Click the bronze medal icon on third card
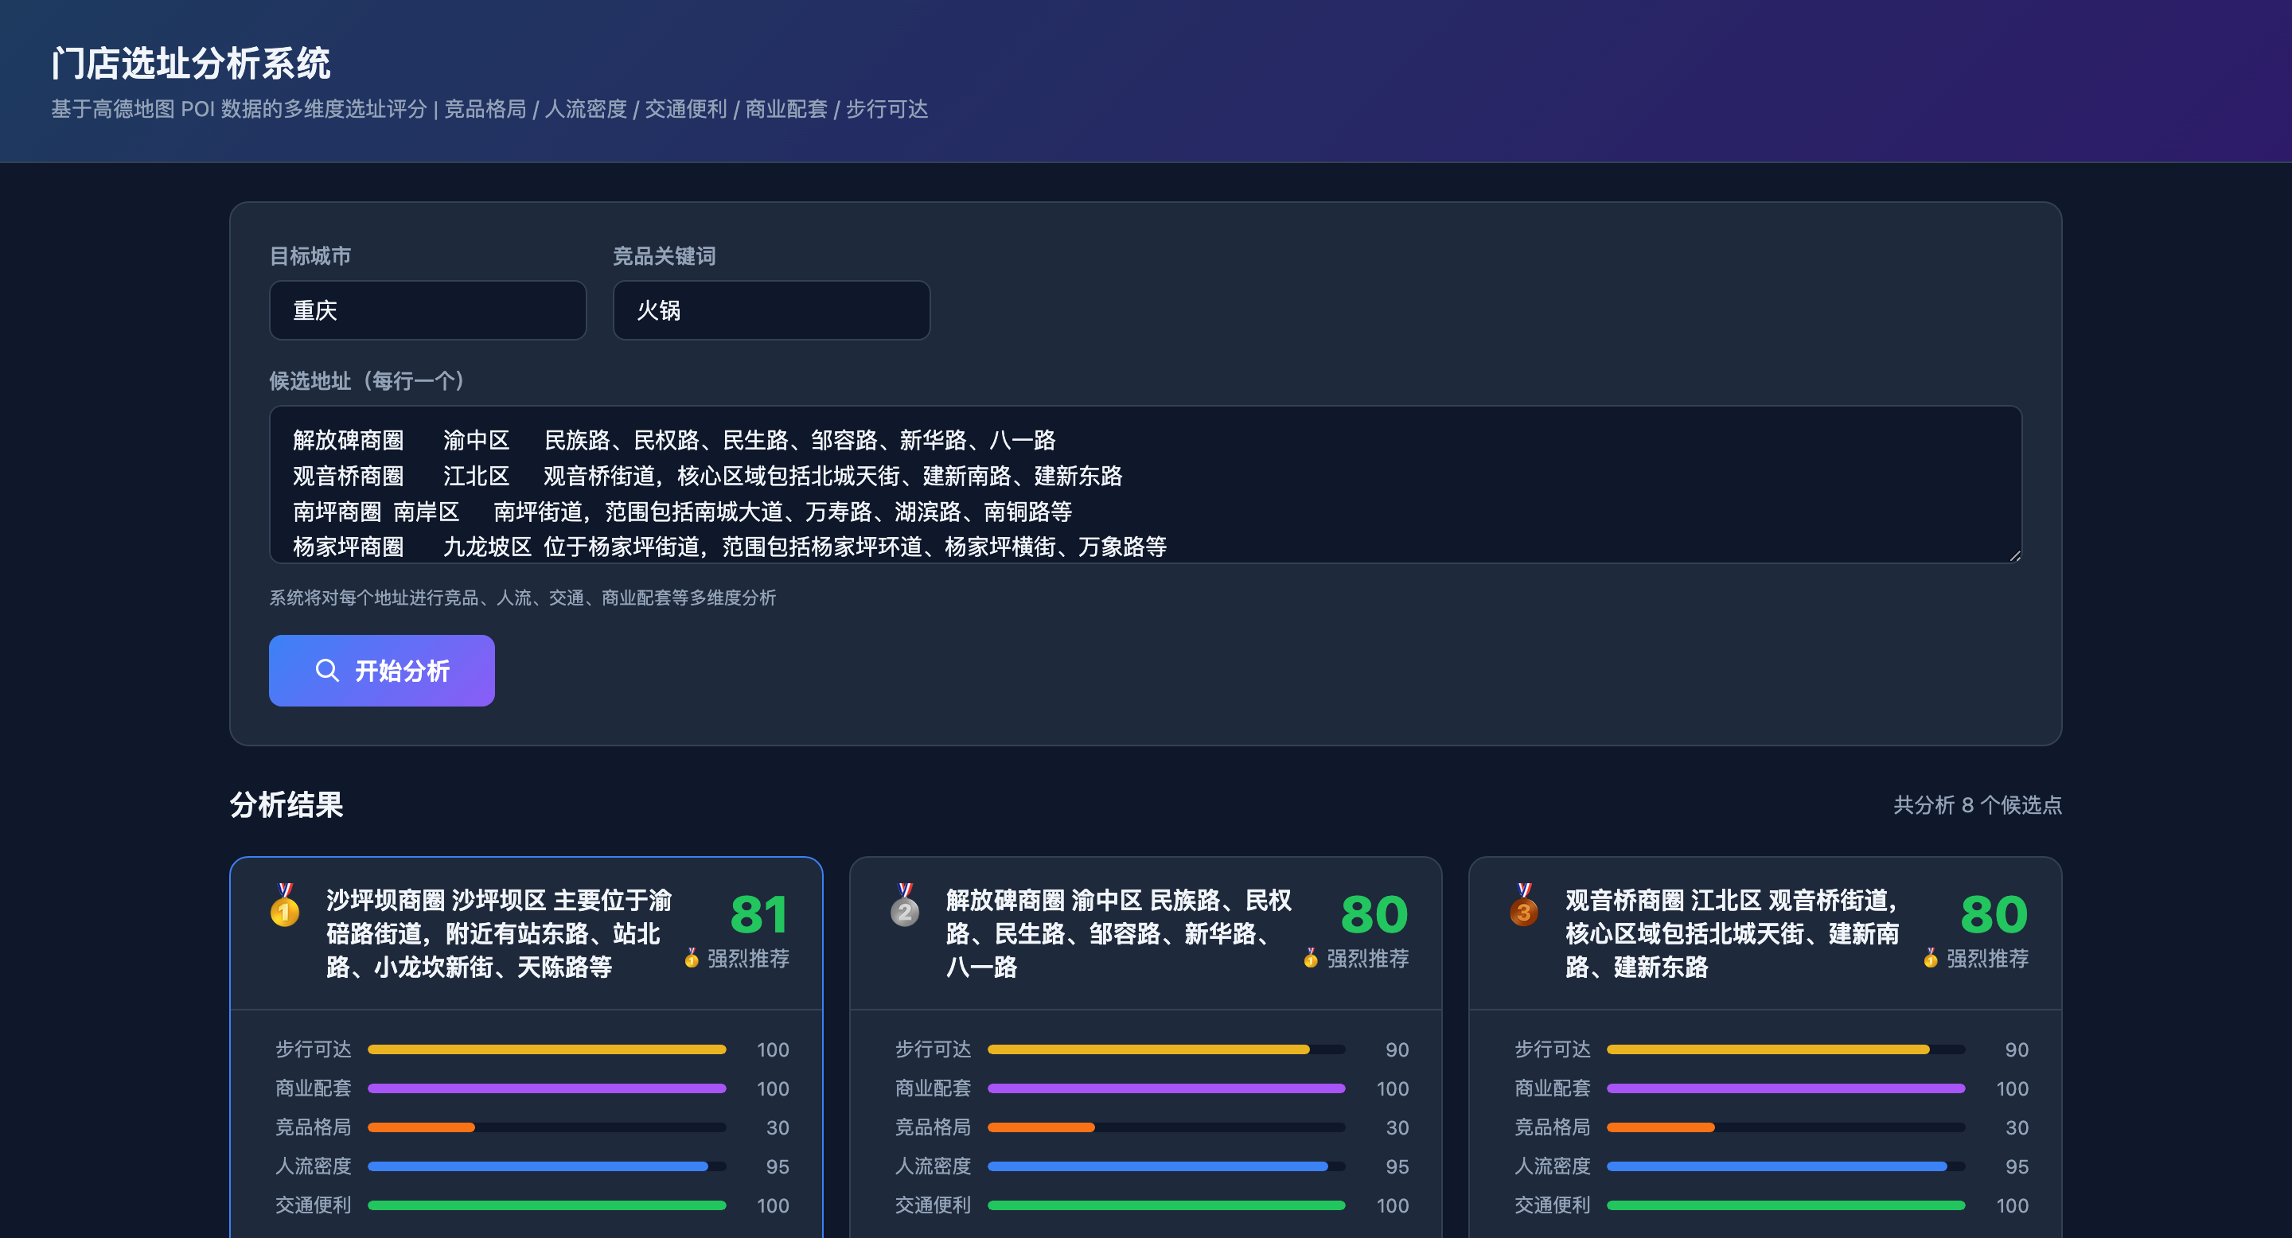The height and width of the screenshot is (1238, 2292). tap(1524, 905)
